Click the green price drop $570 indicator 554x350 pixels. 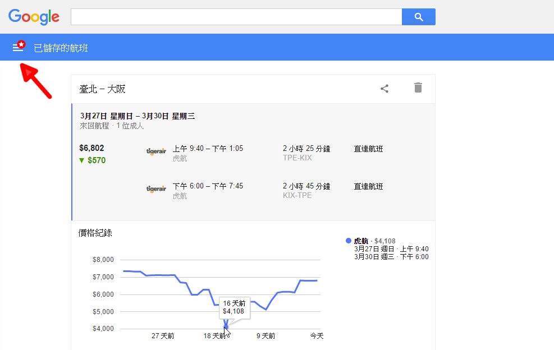93,160
